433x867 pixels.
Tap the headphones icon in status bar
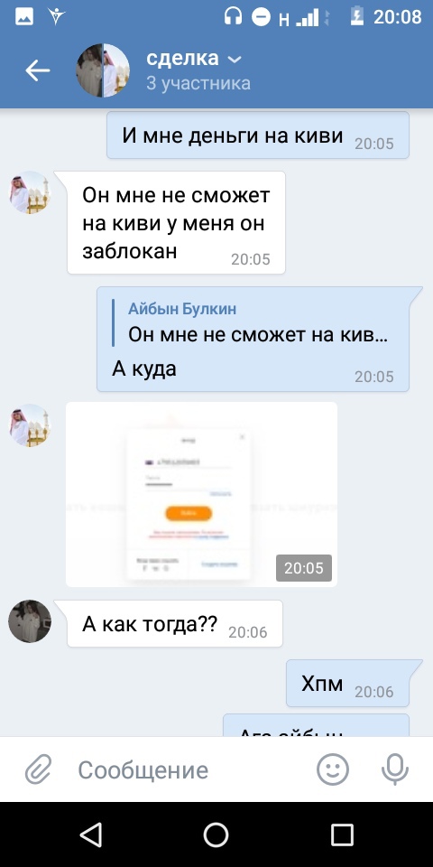click(233, 17)
